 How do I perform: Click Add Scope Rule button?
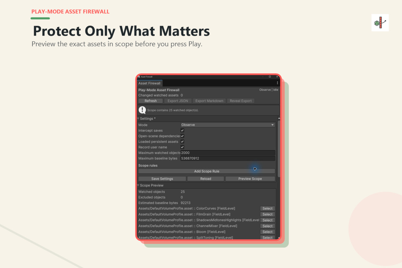(x=207, y=171)
